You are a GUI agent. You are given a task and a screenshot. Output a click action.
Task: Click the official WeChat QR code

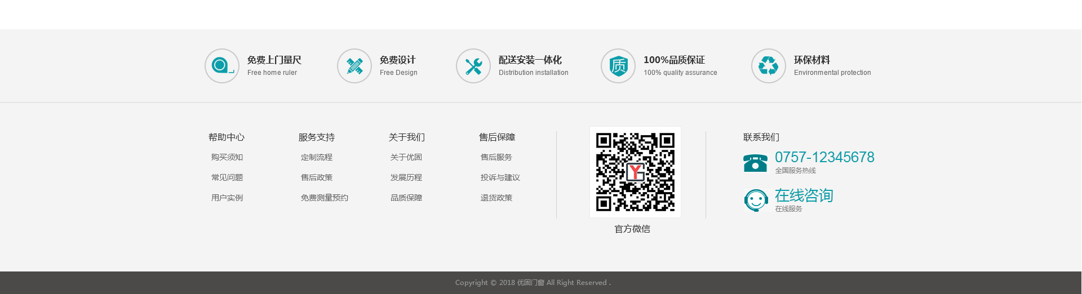(x=635, y=172)
